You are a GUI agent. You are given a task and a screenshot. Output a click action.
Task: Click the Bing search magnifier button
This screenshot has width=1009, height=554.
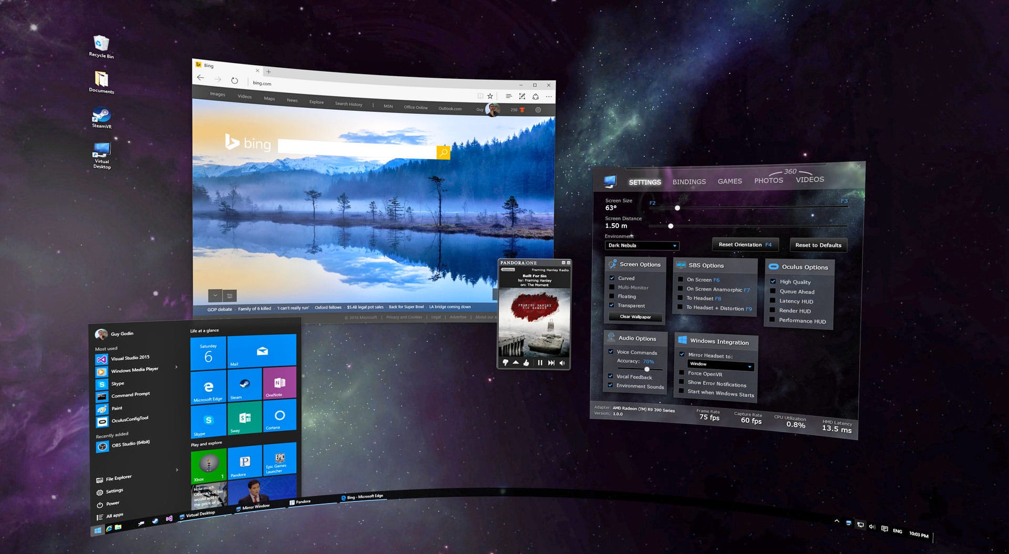pyautogui.click(x=444, y=152)
